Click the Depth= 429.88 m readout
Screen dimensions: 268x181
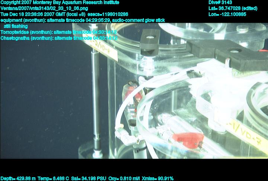point(18,178)
